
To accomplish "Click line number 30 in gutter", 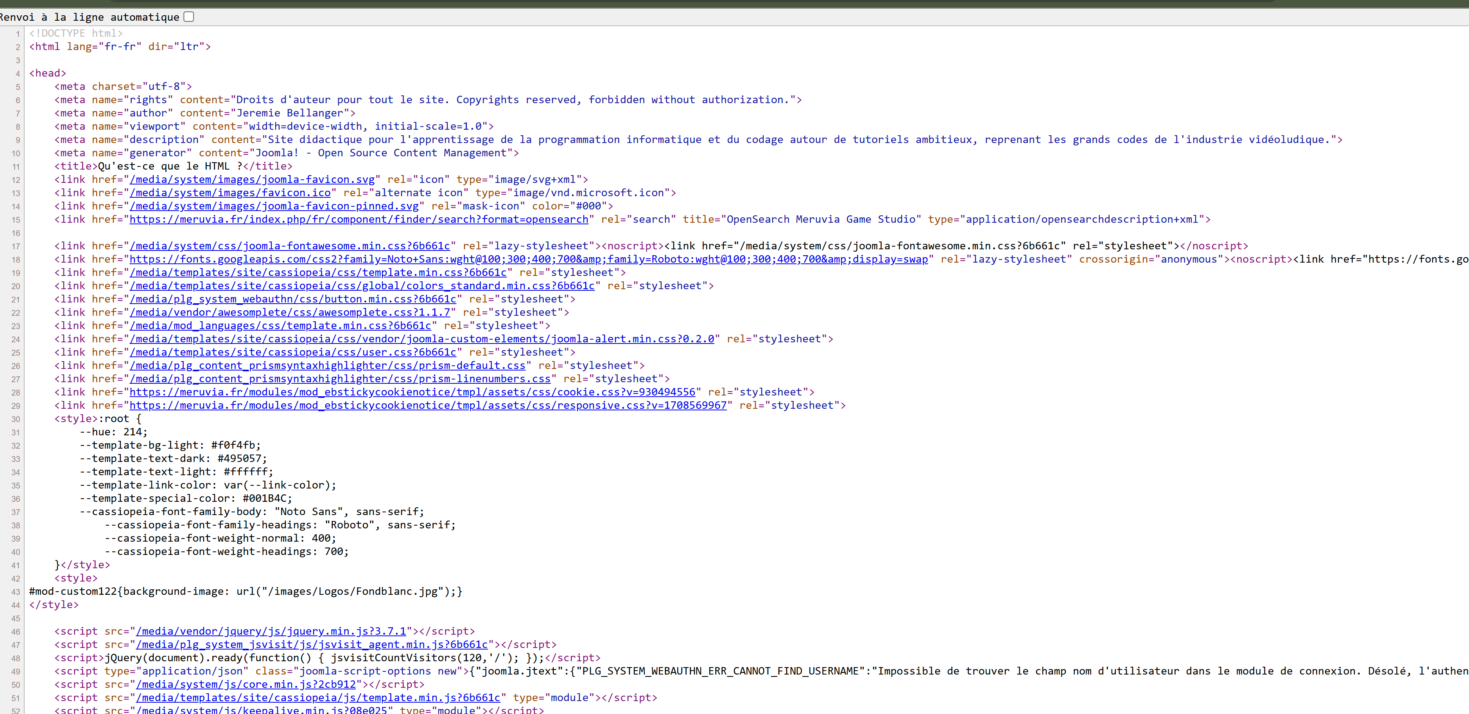I will pyautogui.click(x=15, y=419).
